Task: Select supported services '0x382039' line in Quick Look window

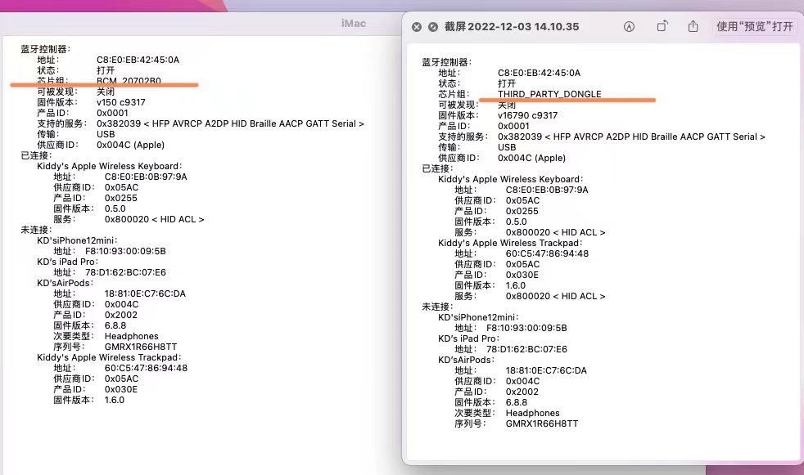Action: 632,137
